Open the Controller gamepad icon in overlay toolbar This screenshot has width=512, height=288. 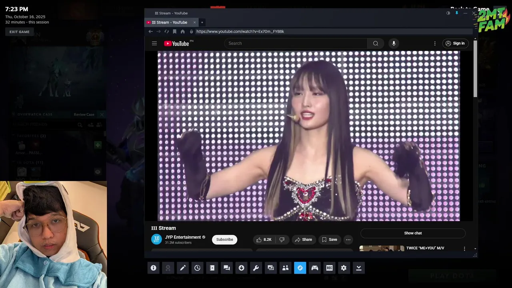tap(315, 268)
